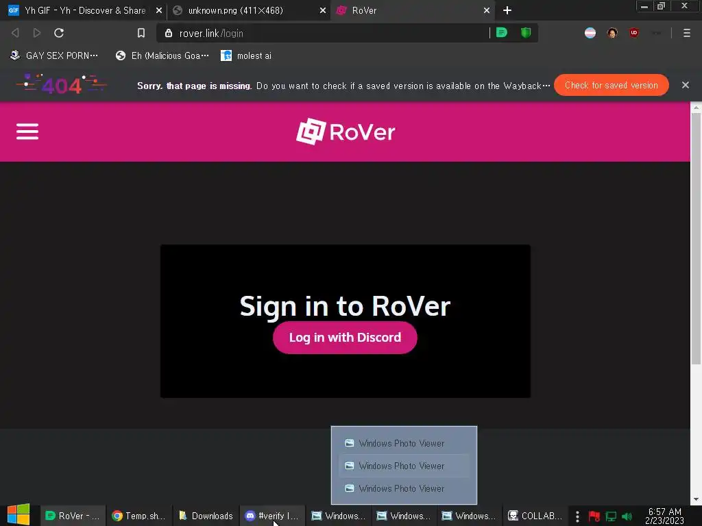Open the green chat extension icon in address bar

502,33
